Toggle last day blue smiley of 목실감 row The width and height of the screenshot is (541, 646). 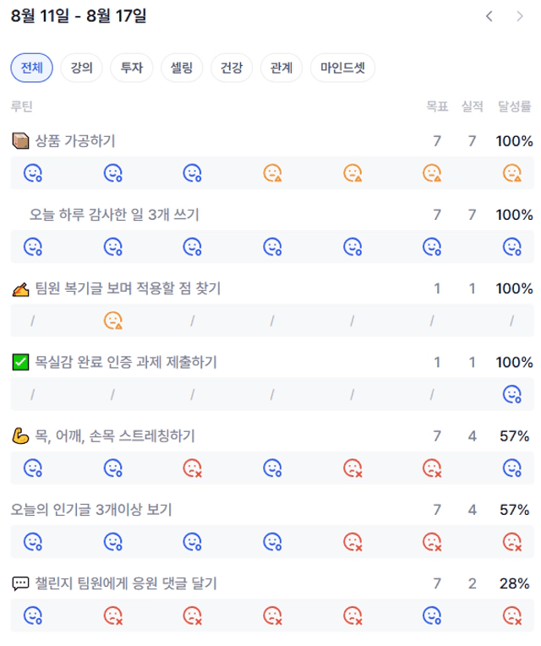[x=512, y=394]
